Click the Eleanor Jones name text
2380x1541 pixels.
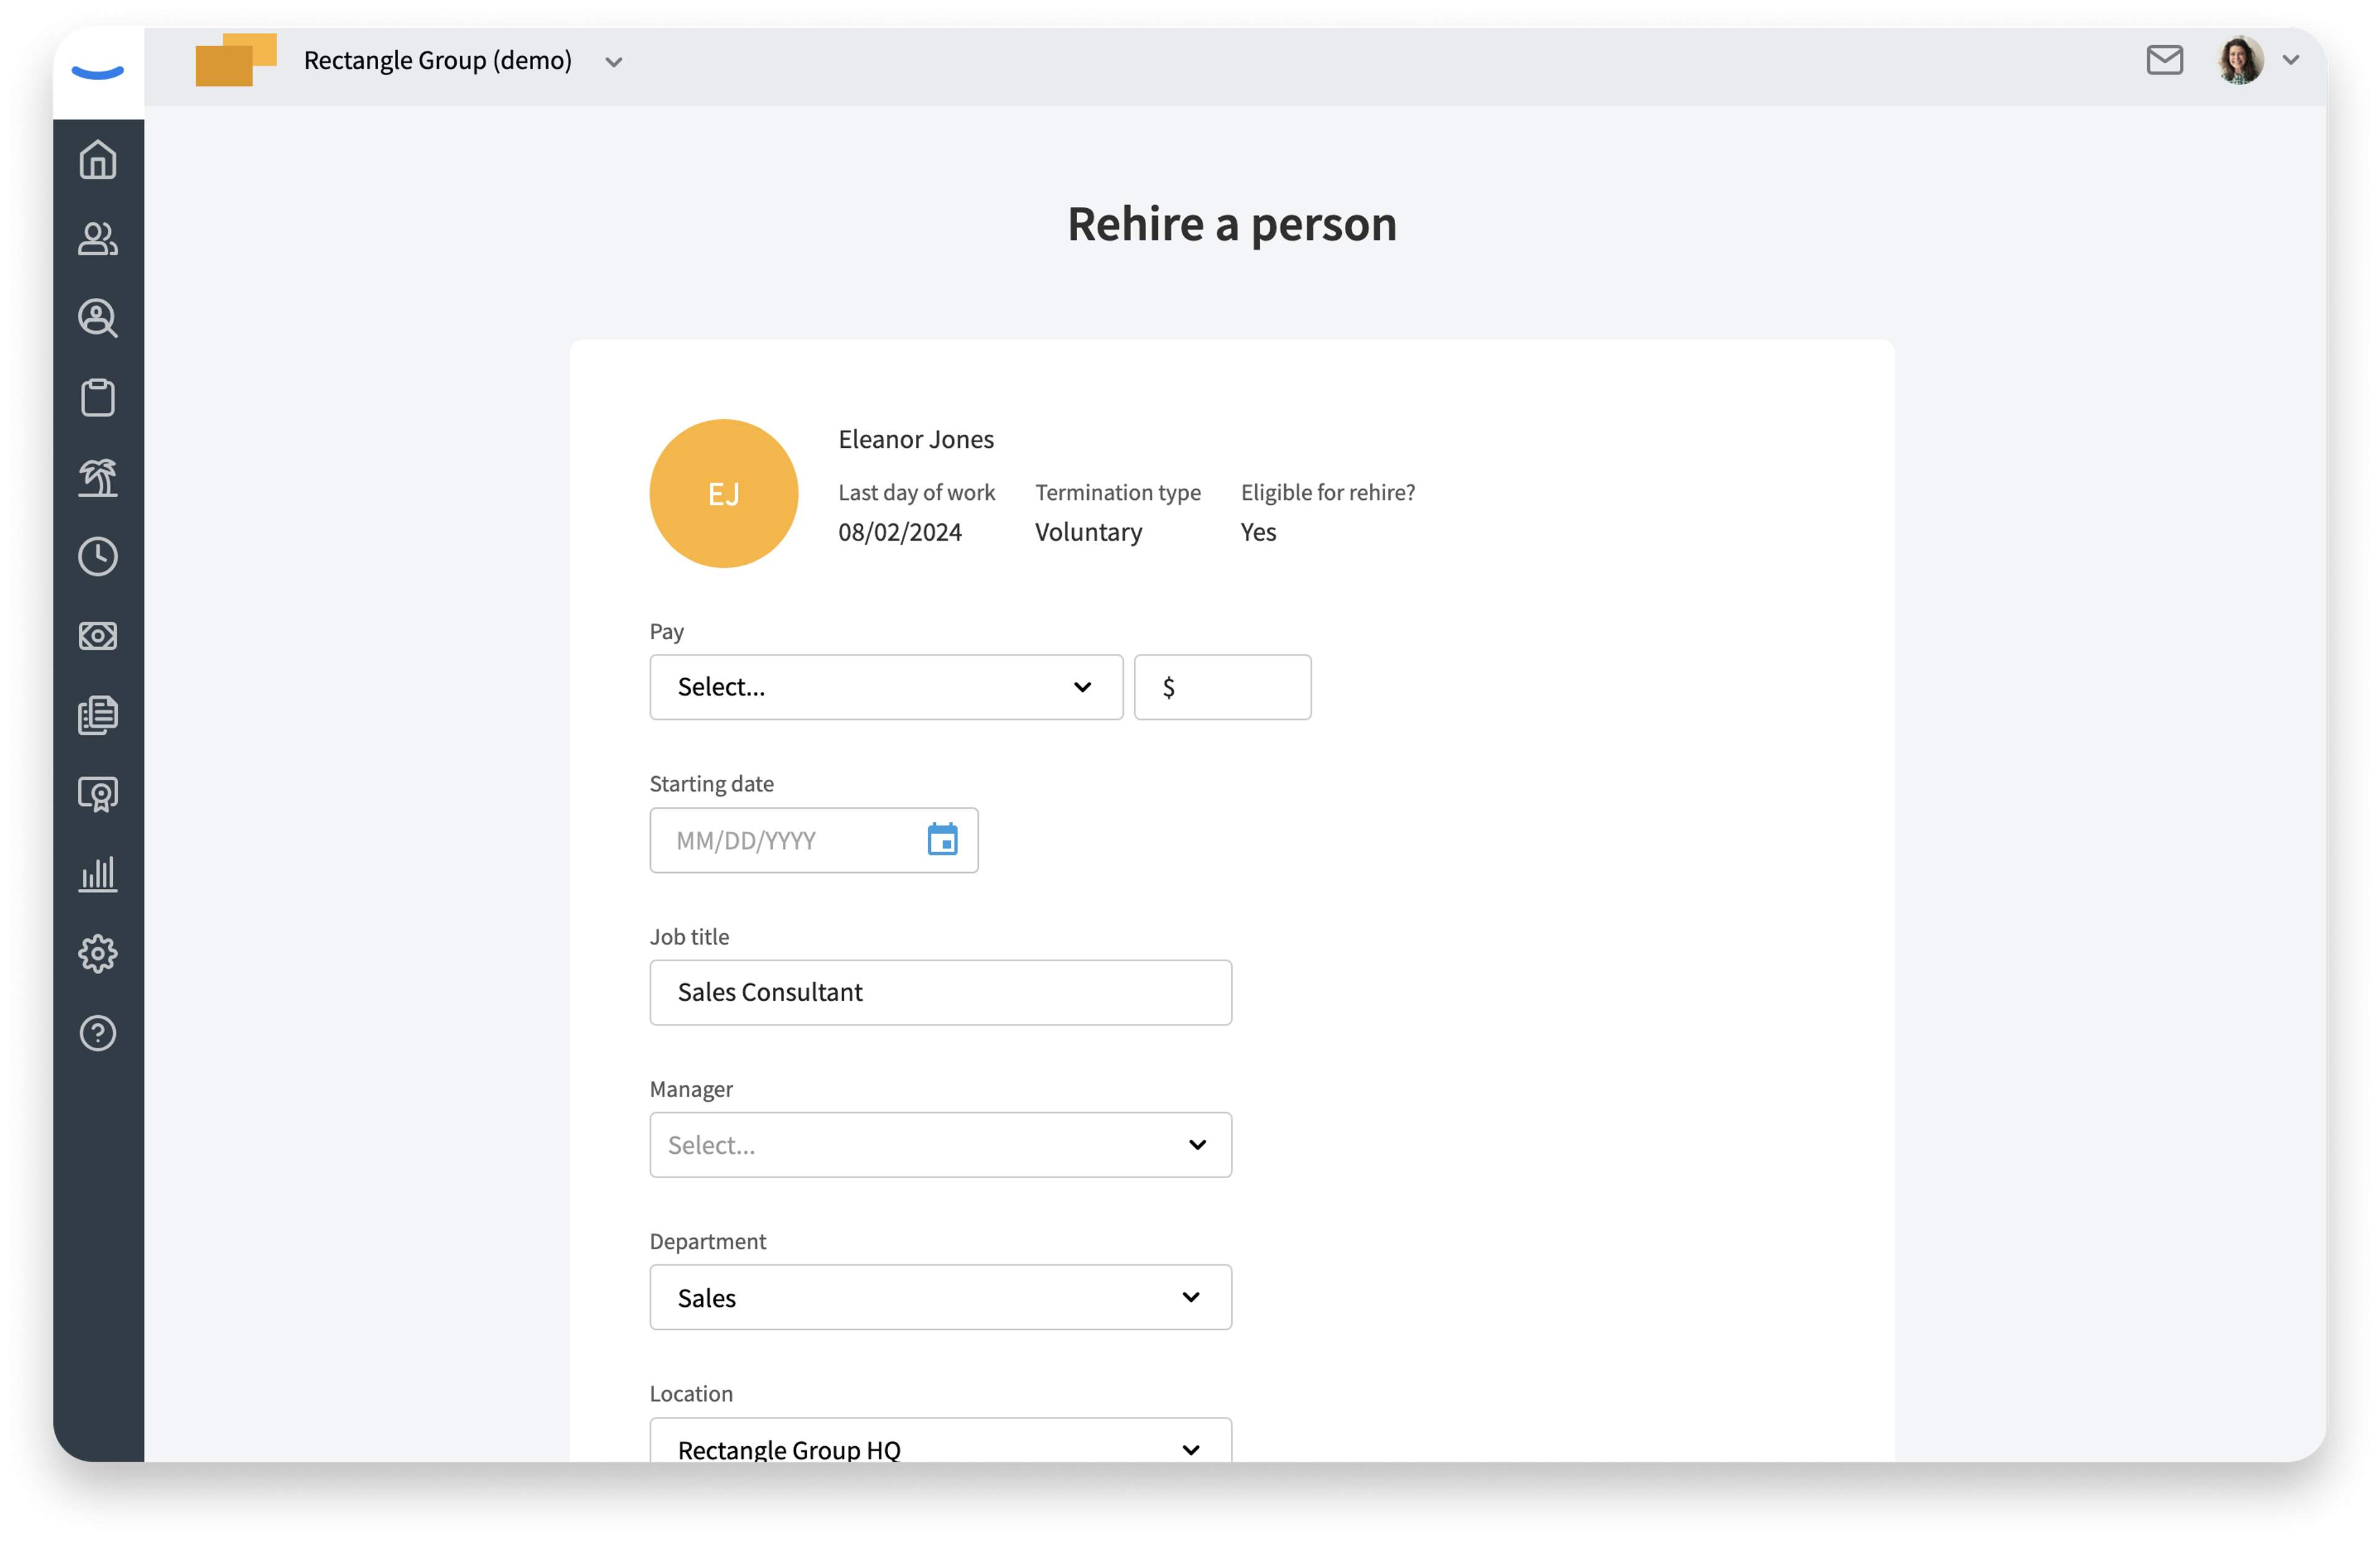[915, 439]
